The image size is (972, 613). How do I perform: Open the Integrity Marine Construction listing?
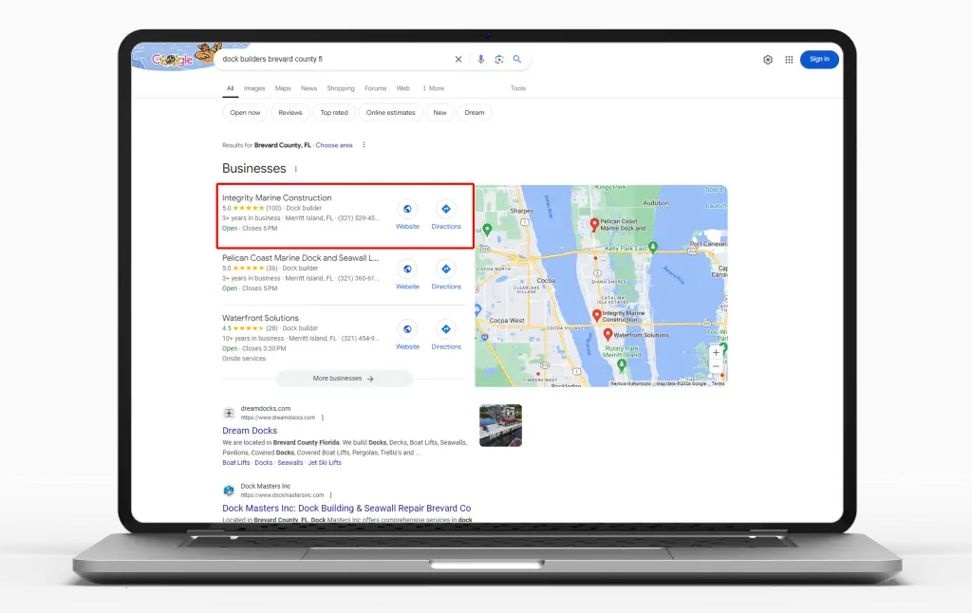click(276, 197)
